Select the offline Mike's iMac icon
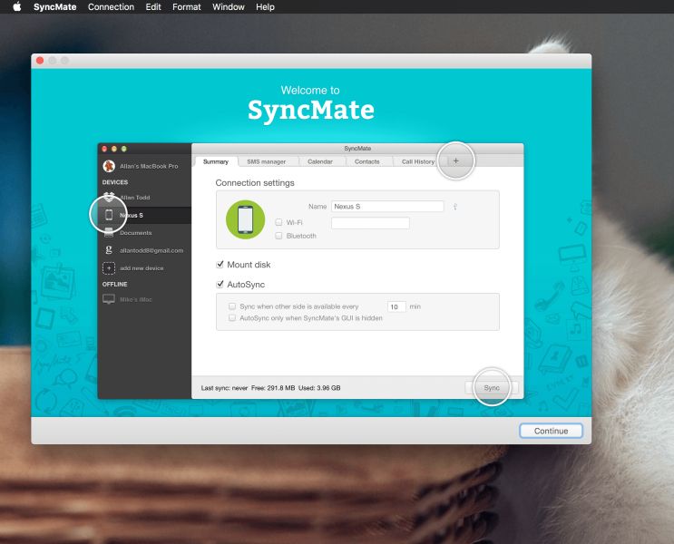 pyautogui.click(x=109, y=299)
